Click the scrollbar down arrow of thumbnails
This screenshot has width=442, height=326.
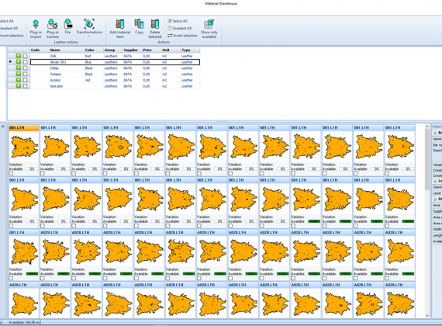point(427,316)
